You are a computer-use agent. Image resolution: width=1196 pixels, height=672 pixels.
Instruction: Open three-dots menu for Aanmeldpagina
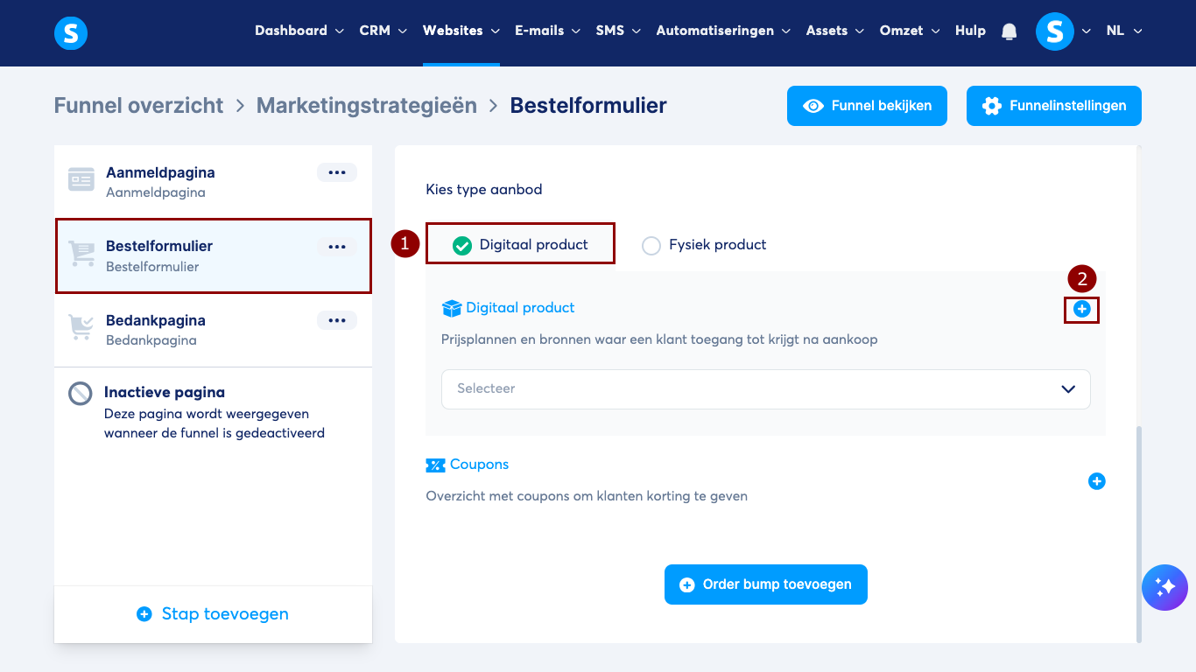click(337, 172)
